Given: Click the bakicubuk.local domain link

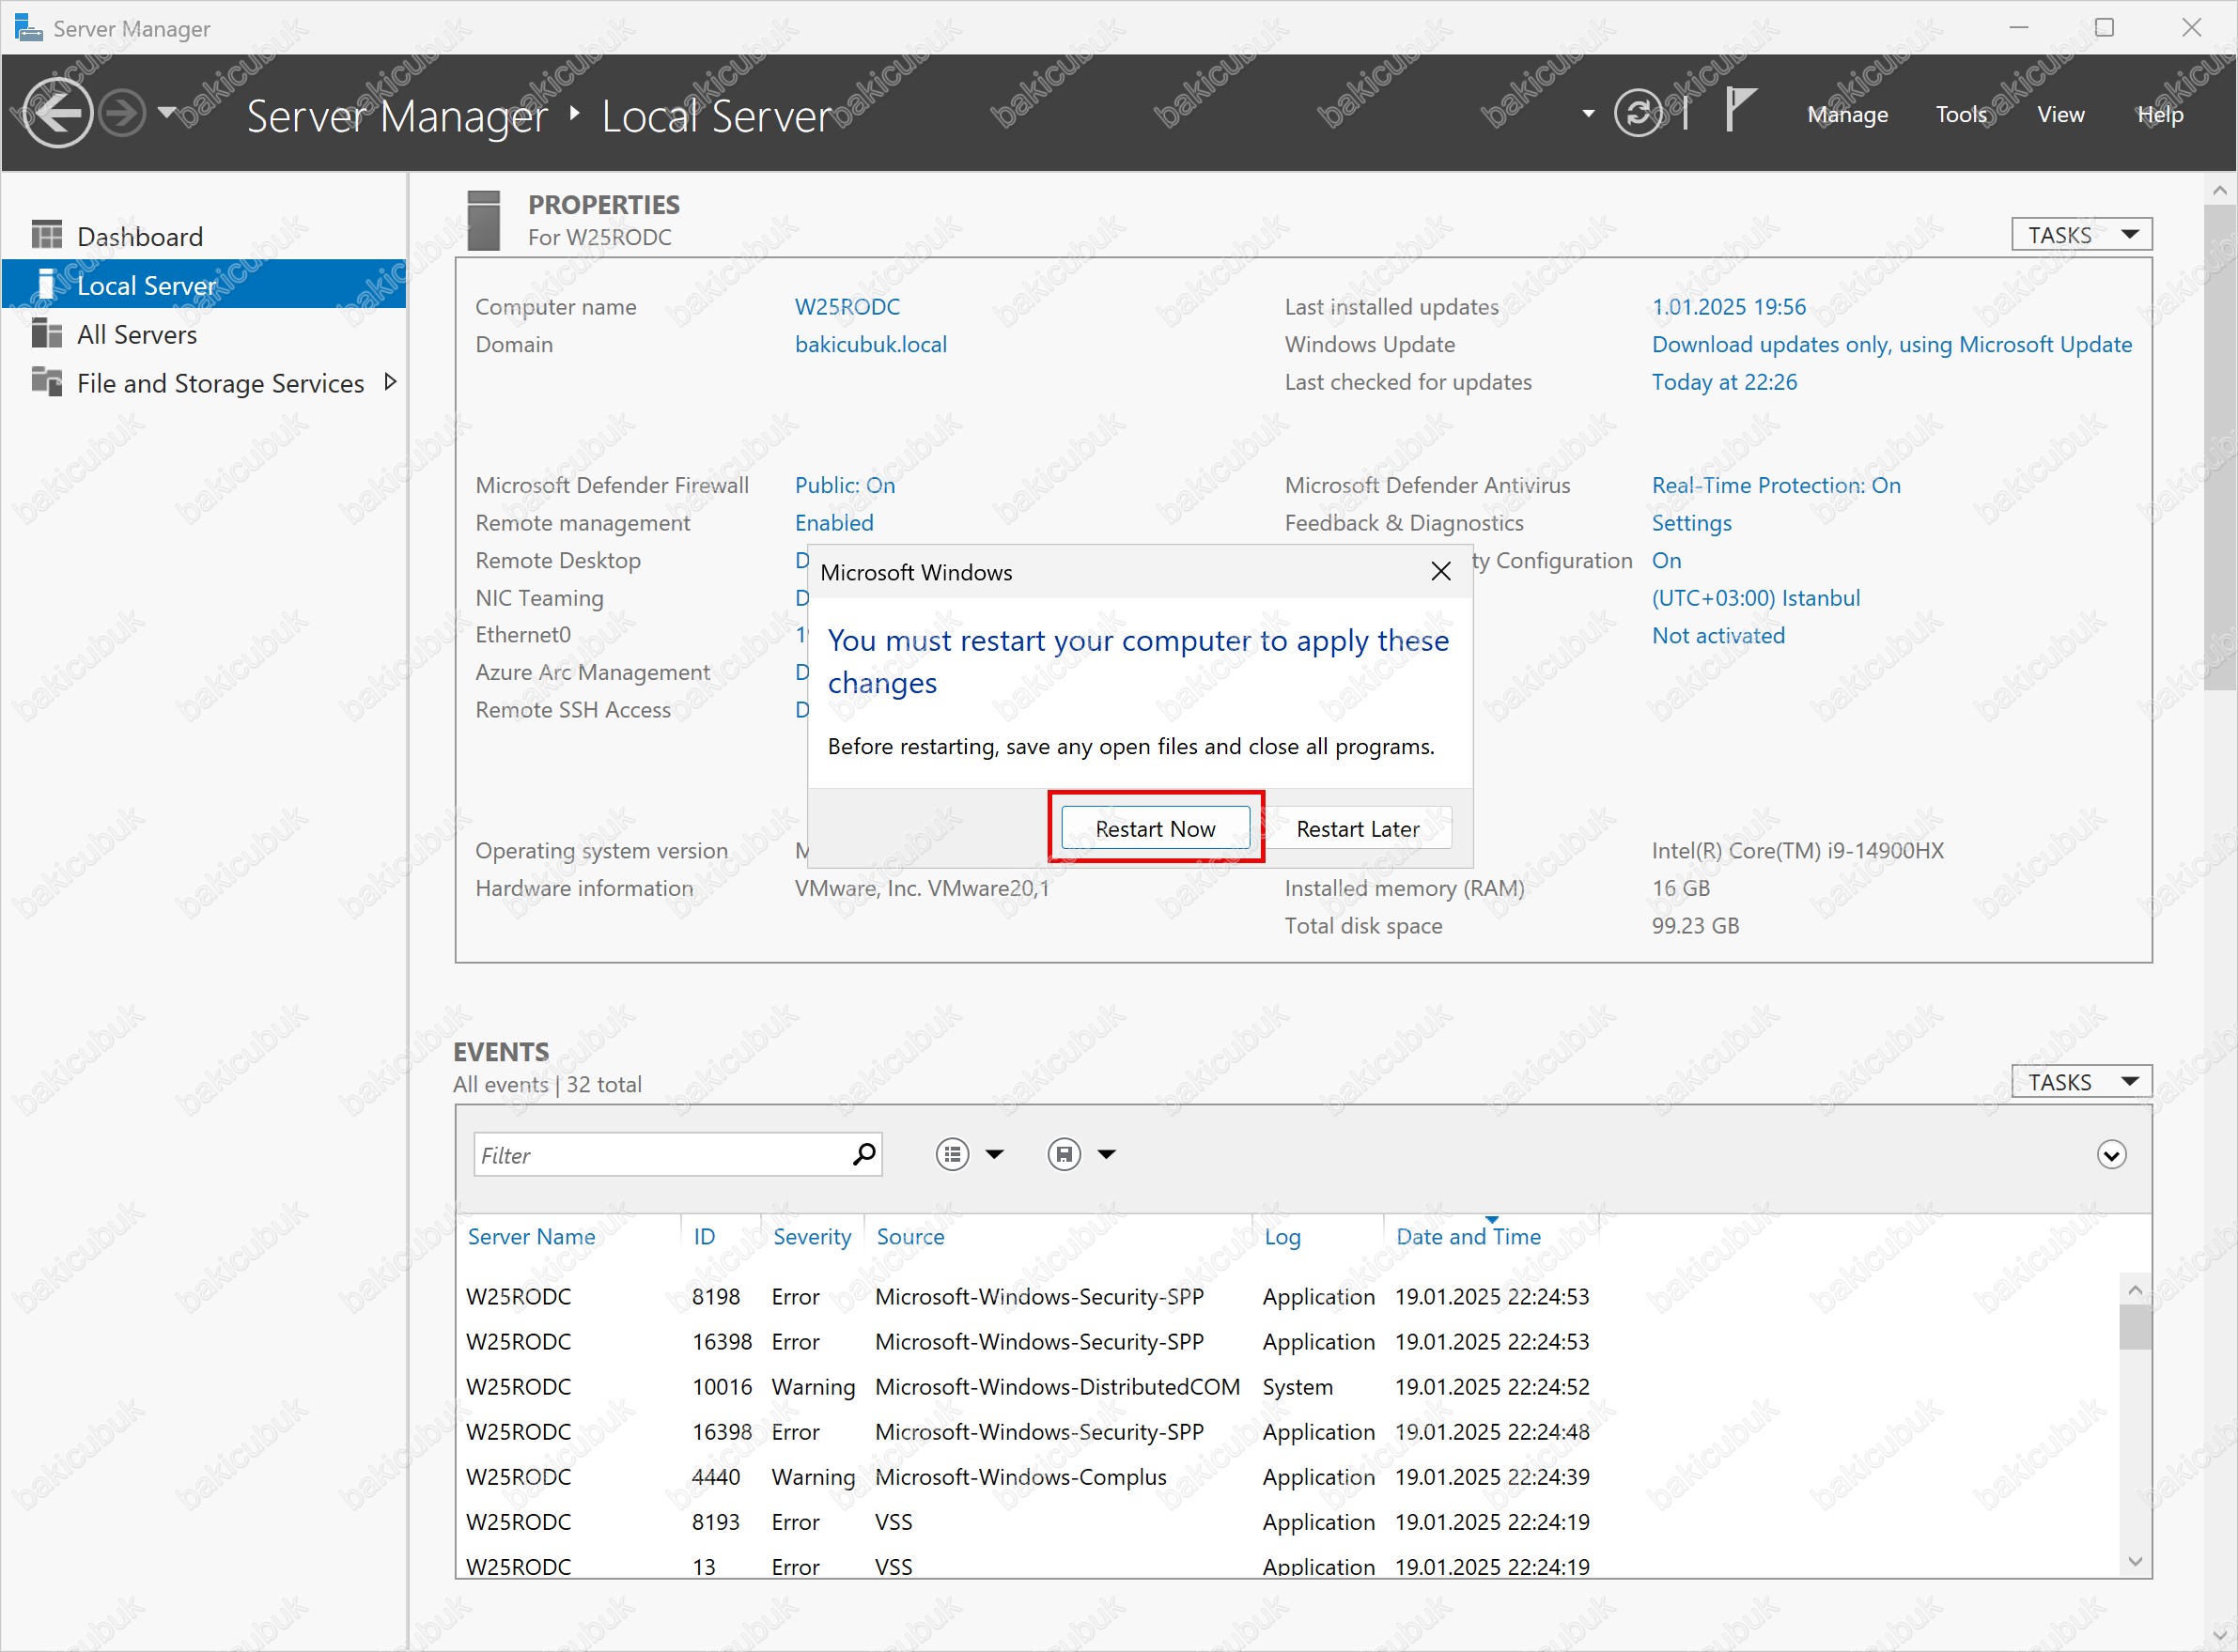Looking at the screenshot, I should tap(870, 344).
